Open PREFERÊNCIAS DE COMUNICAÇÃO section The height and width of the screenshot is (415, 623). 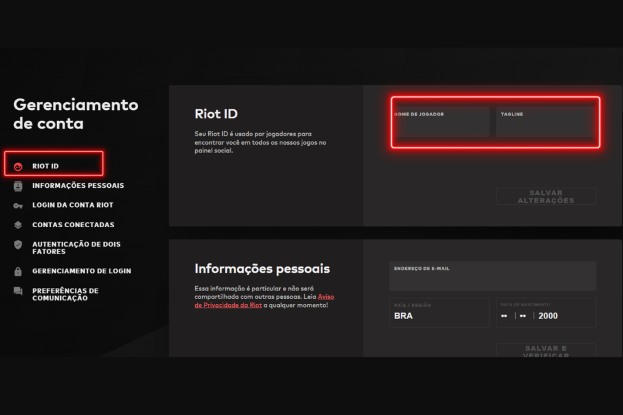coord(66,294)
